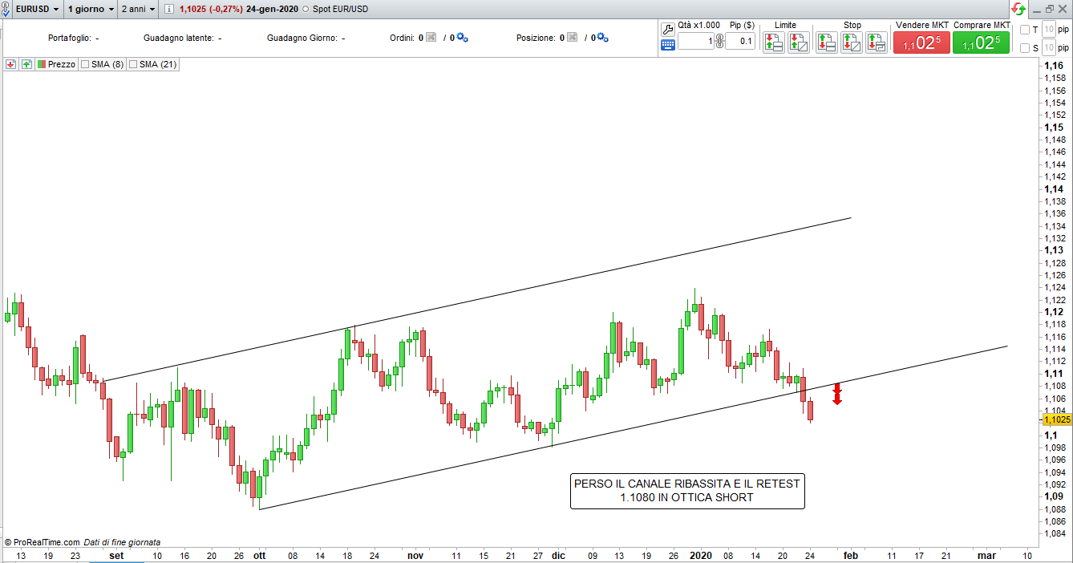
Task: Open the 1 giorno timeframe dropdown
Action: pos(90,9)
